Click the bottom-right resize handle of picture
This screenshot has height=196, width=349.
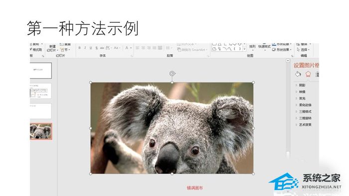(x=253, y=174)
